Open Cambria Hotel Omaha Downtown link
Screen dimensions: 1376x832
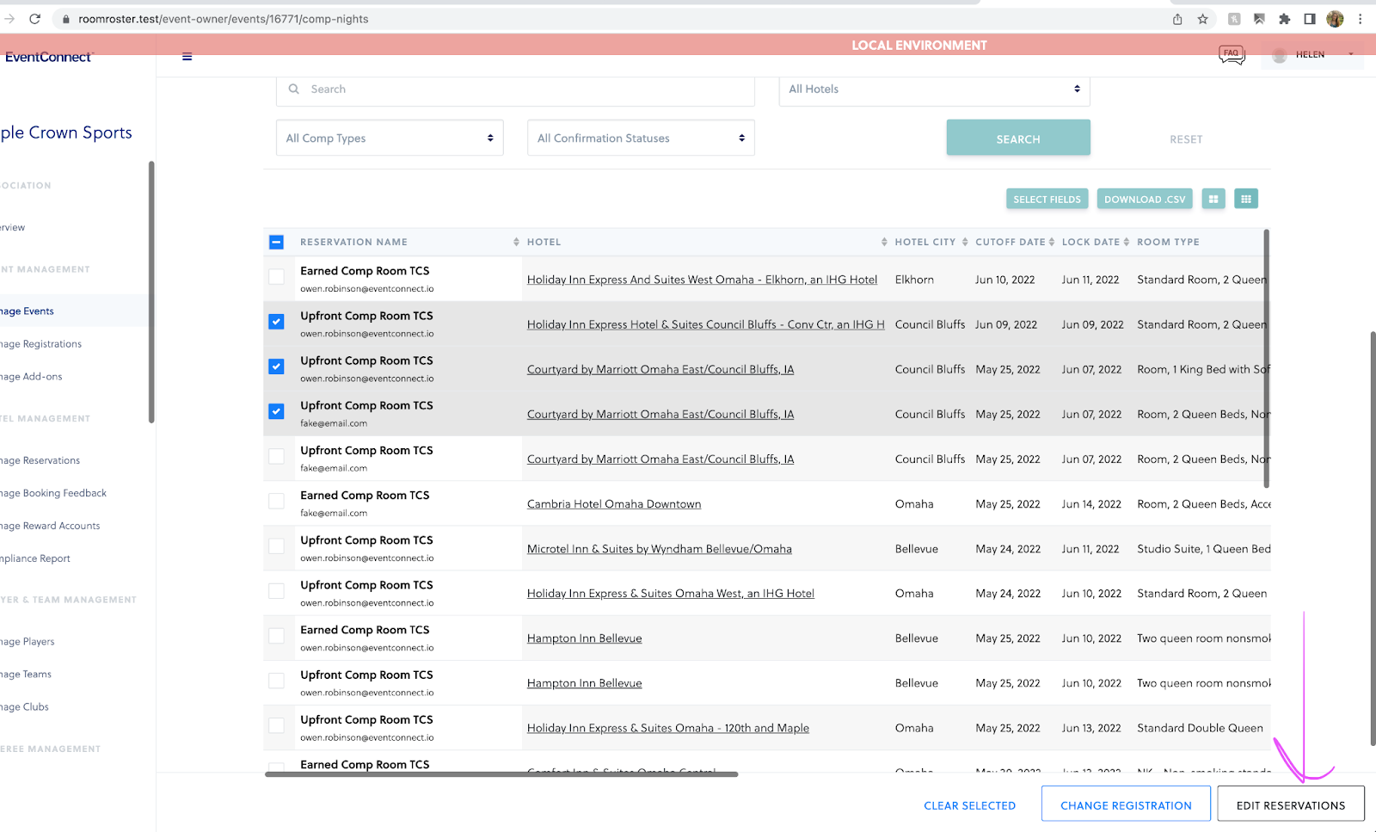point(614,504)
